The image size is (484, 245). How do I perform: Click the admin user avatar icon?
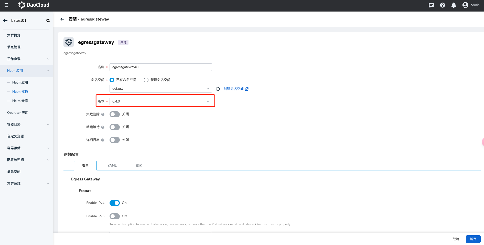pyautogui.click(x=465, y=5)
